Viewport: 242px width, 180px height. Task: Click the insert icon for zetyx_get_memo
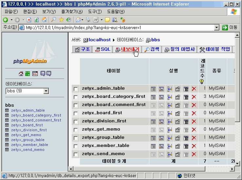[x=170, y=130]
